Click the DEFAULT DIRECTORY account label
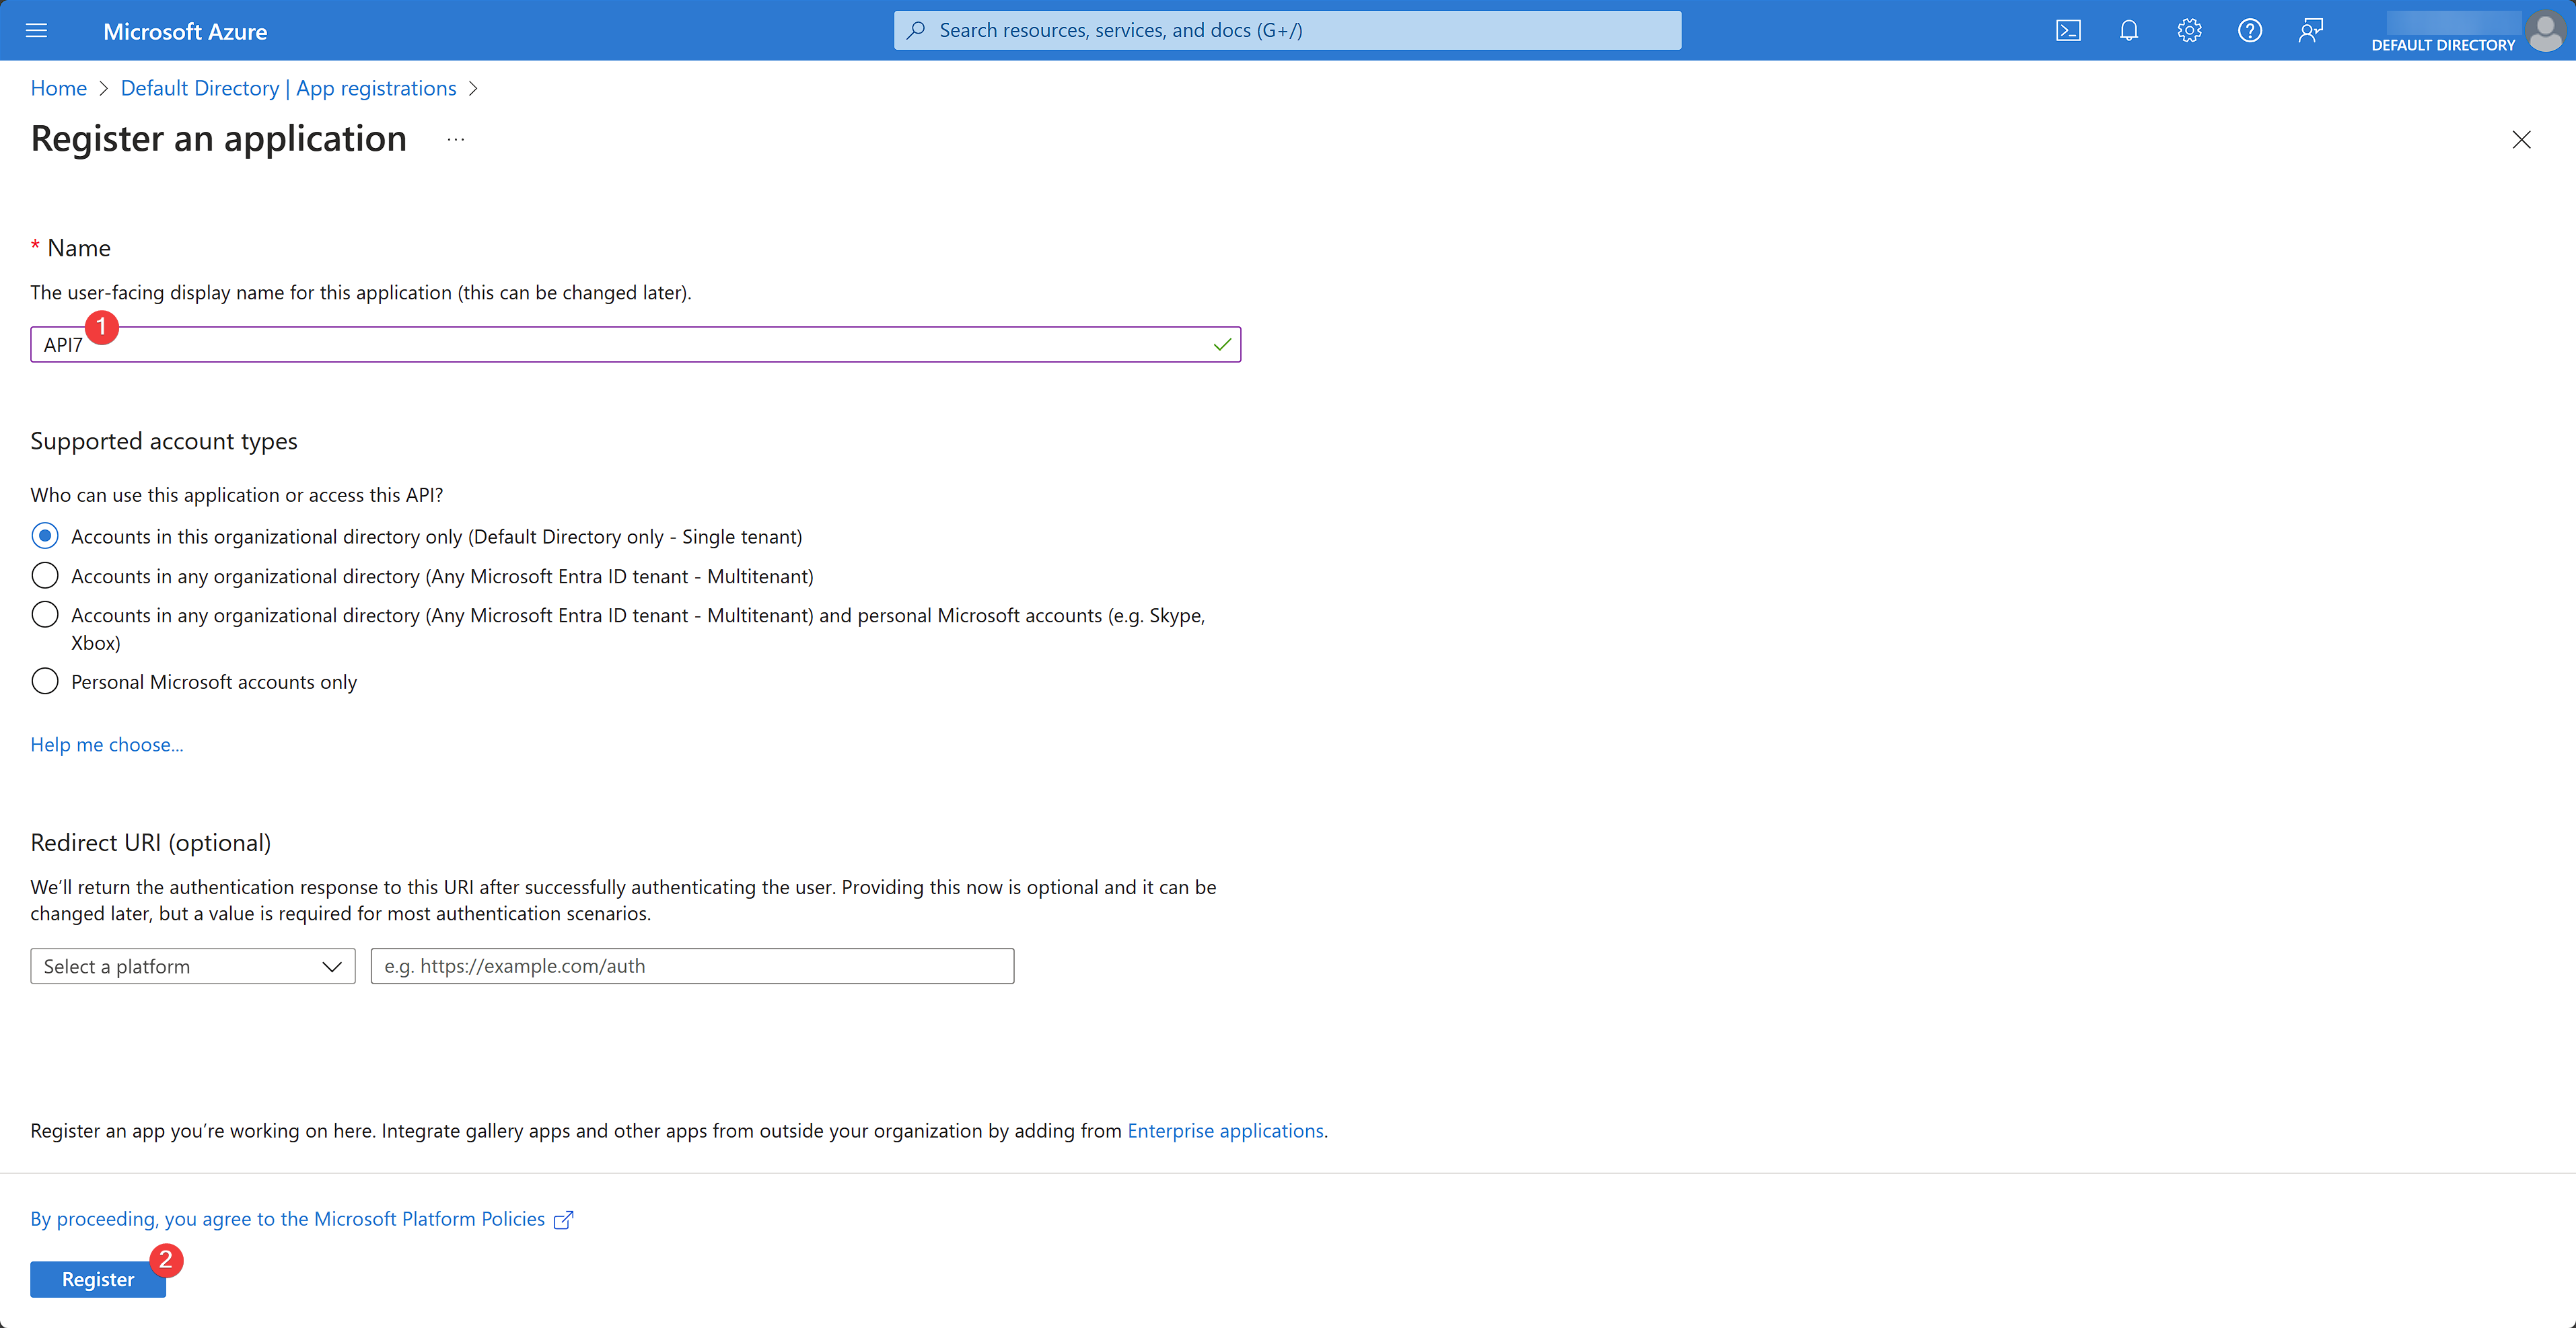The image size is (2576, 1328). coord(2442,45)
